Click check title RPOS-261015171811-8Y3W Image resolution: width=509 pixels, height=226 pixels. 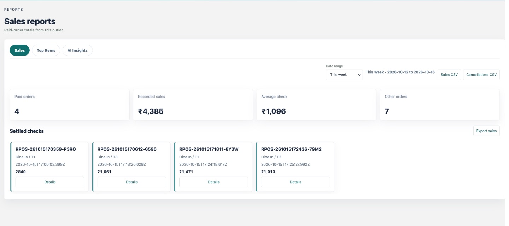[x=209, y=149]
